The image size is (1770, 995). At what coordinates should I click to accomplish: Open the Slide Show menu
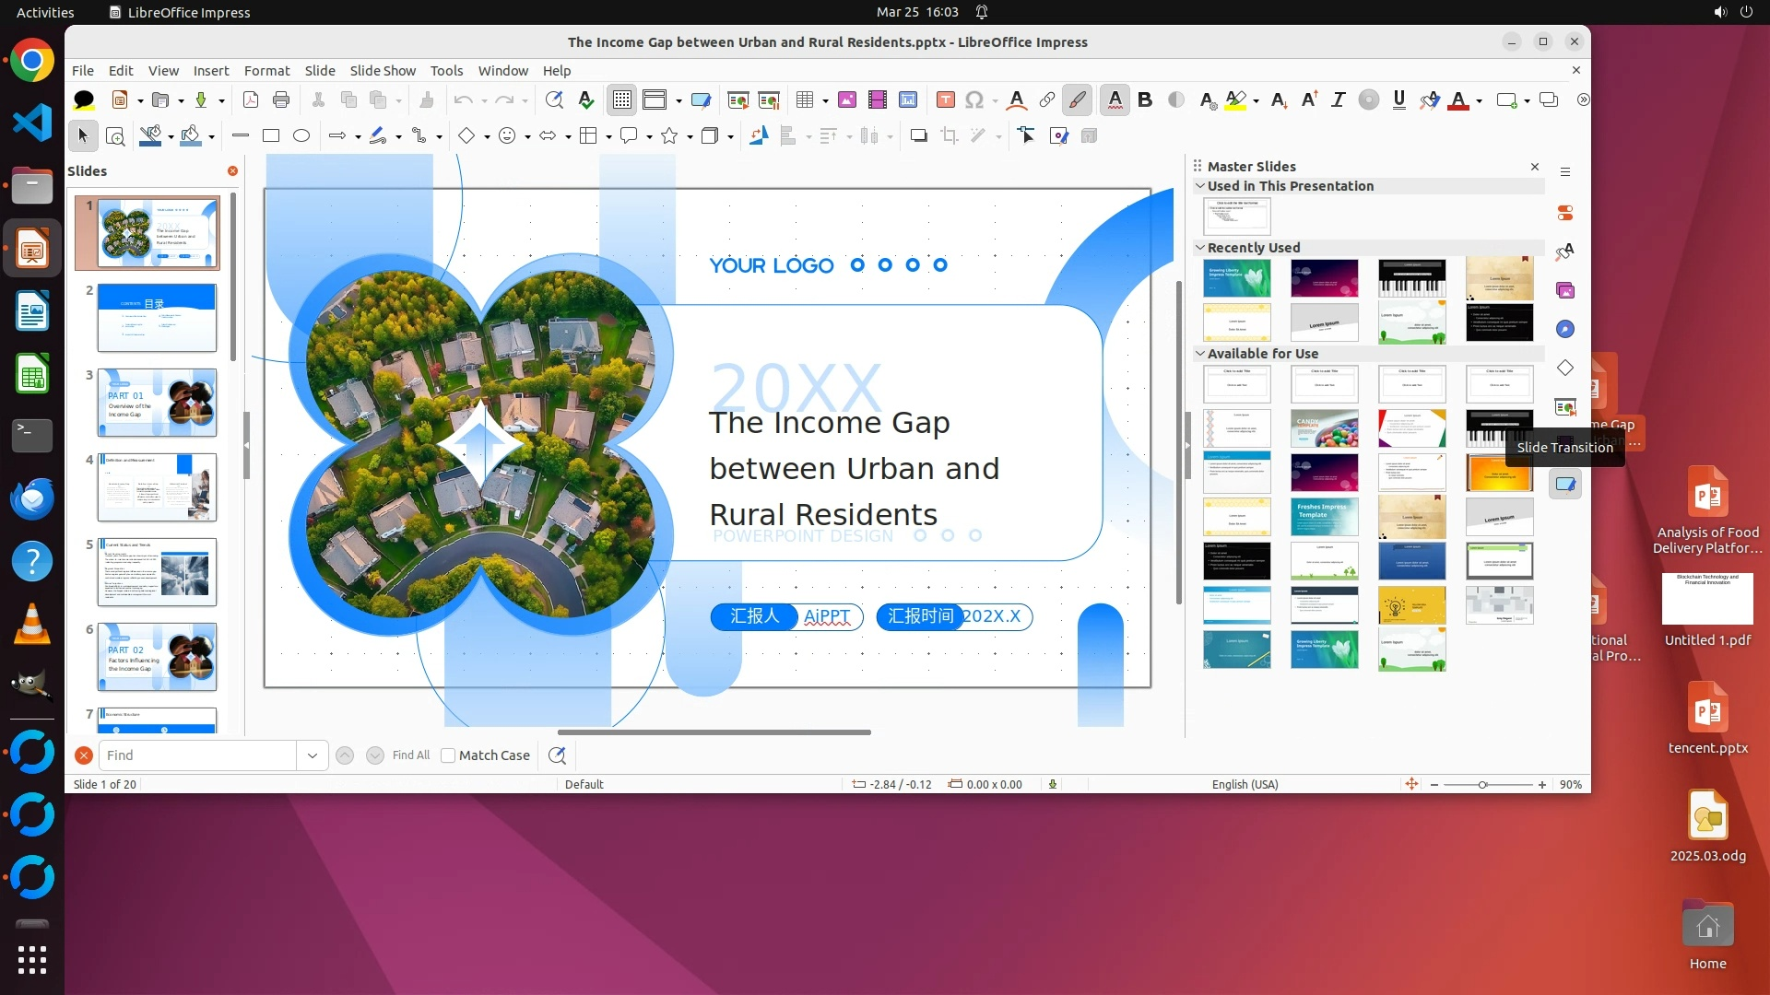tap(383, 70)
